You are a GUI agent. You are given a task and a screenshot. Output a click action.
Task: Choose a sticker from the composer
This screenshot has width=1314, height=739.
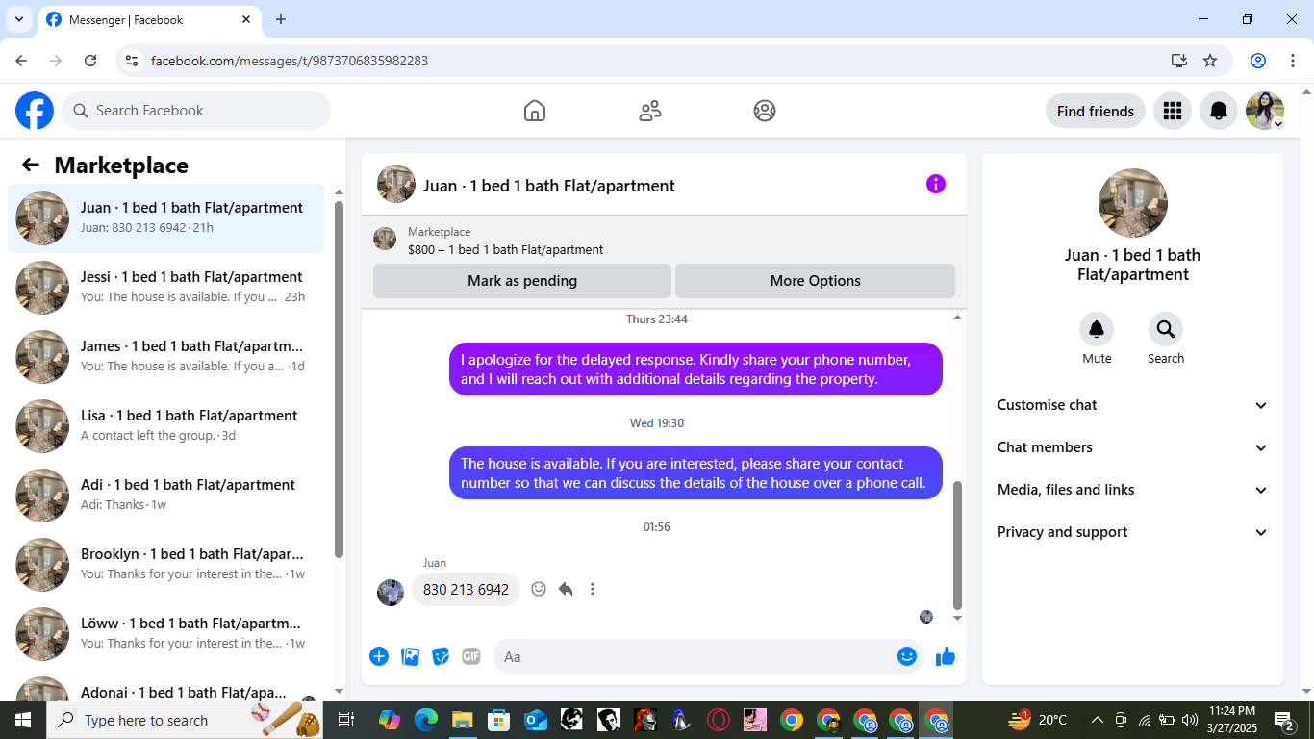pos(441,656)
